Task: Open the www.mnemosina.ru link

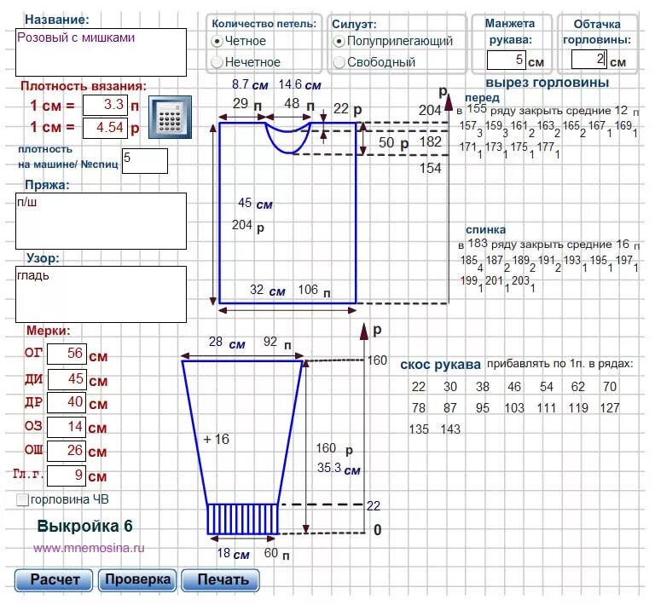Action: 89,548
